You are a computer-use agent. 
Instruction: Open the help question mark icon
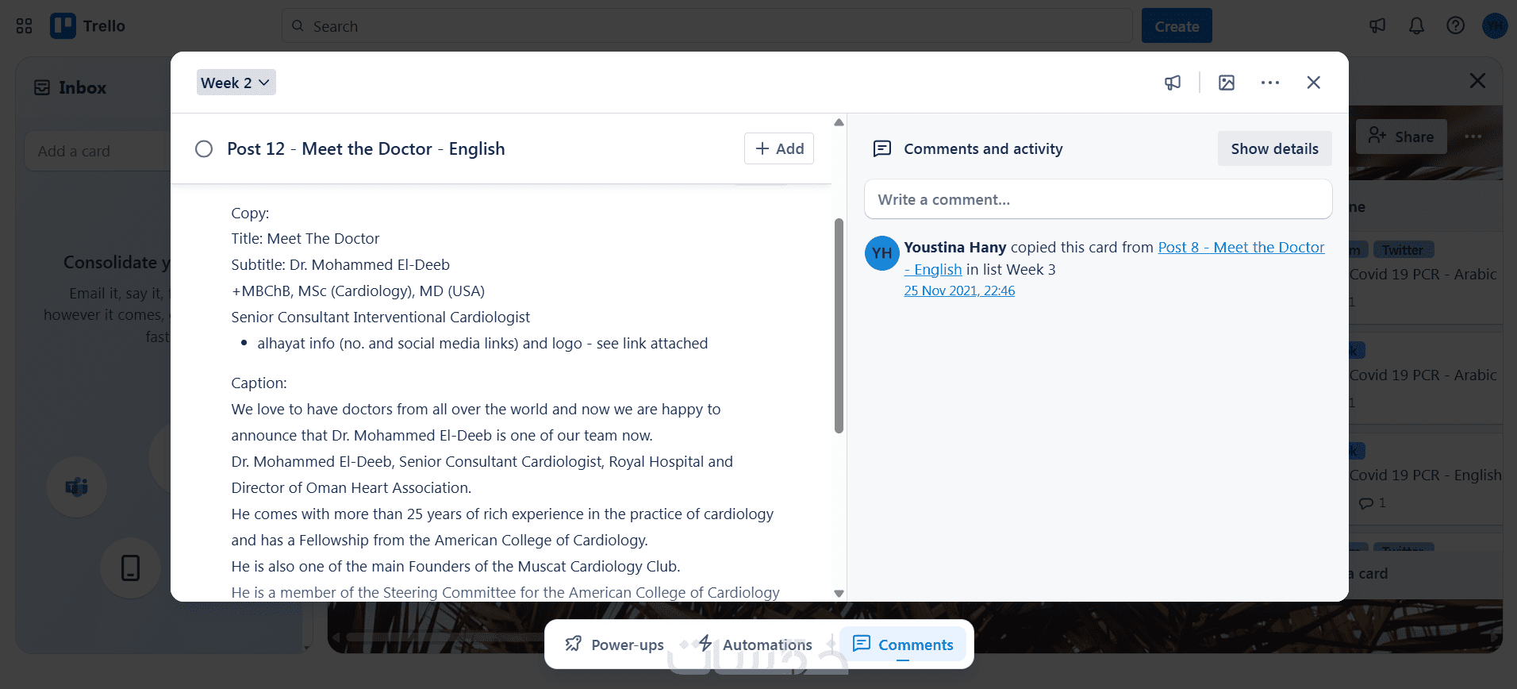click(x=1455, y=26)
